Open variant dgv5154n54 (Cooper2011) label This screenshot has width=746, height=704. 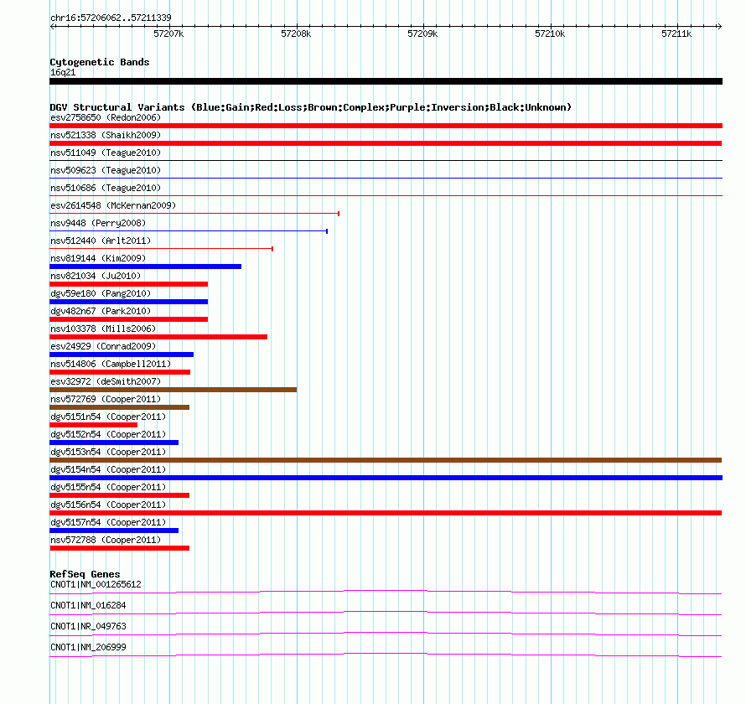(108, 469)
